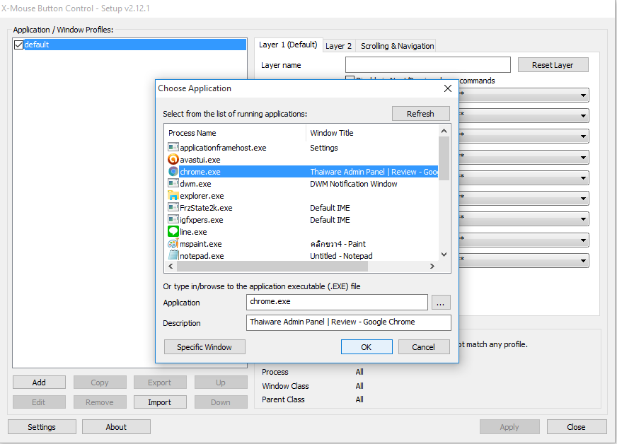Image resolution: width=617 pixels, height=444 pixels.
Task: Select the mspaint.exe row text
Action: click(201, 244)
